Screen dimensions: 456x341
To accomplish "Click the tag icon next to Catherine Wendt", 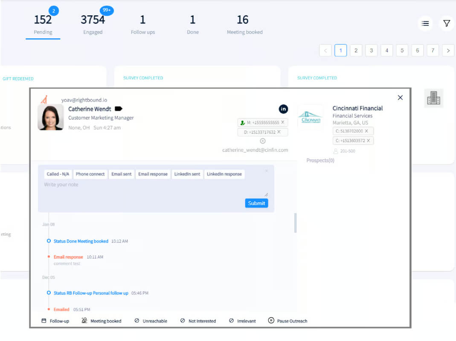I will (118, 109).
